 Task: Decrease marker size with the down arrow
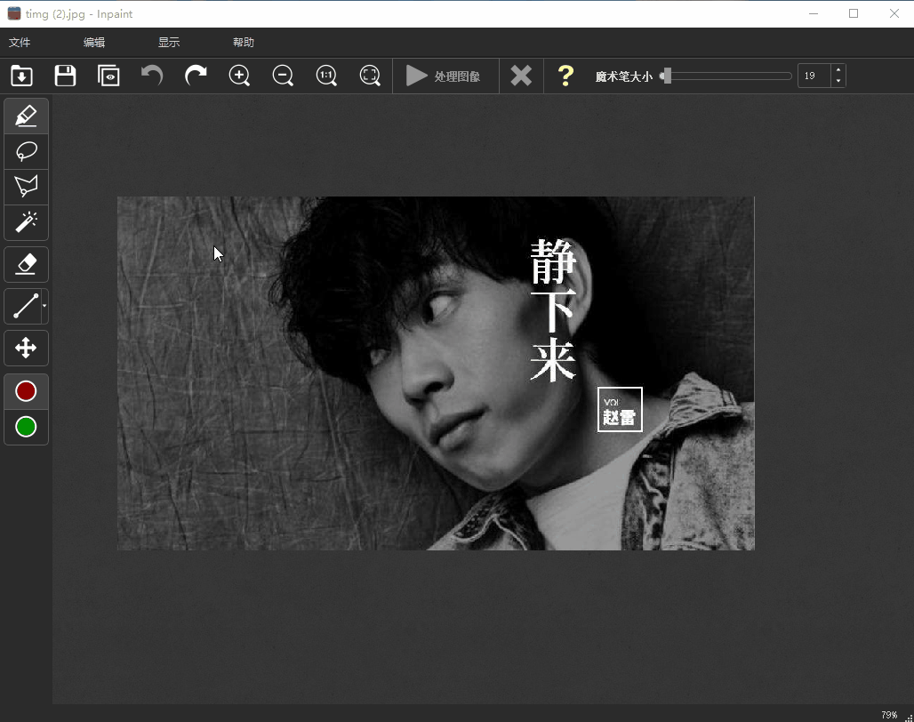click(x=838, y=82)
